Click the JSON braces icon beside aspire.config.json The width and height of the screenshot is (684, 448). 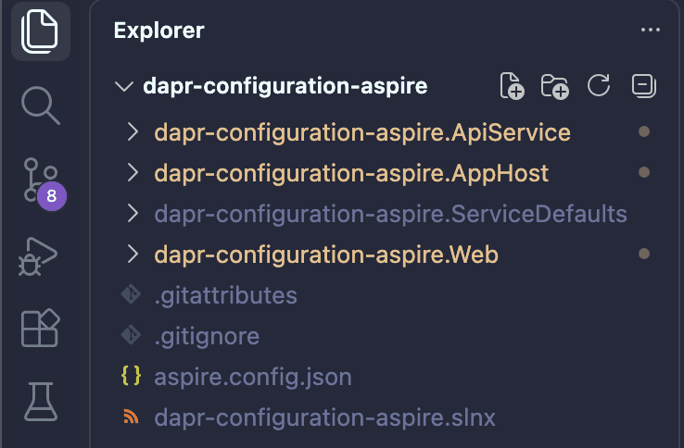click(131, 376)
